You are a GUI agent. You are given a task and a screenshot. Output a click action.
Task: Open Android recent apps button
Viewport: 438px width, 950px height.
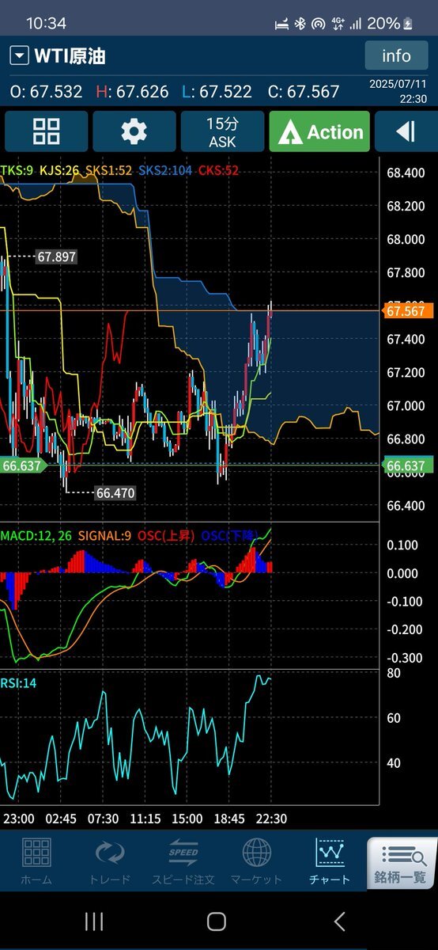[94, 921]
